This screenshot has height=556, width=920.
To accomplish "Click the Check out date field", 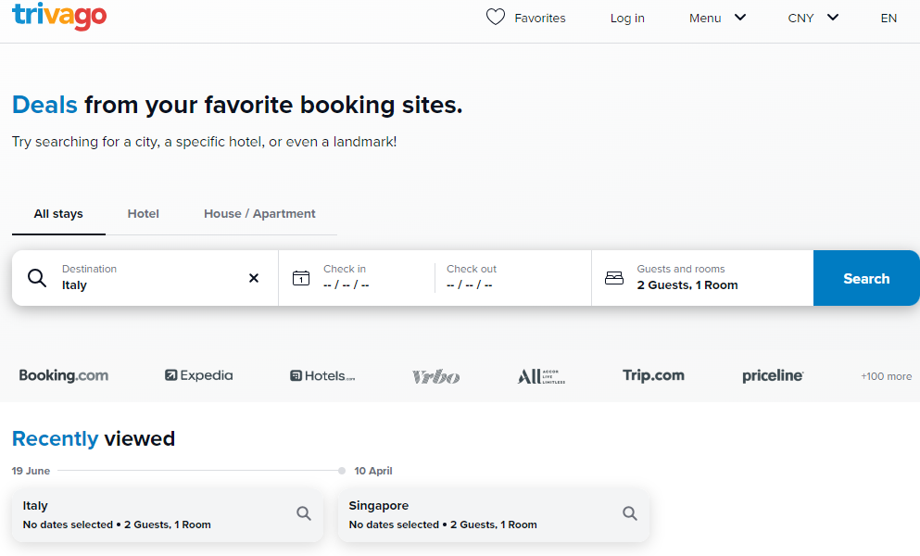I will pos(511,278).
